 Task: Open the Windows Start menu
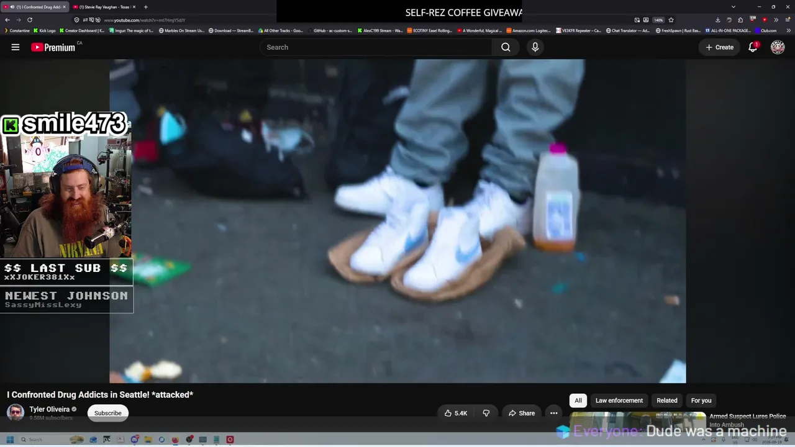coord(10,440)
